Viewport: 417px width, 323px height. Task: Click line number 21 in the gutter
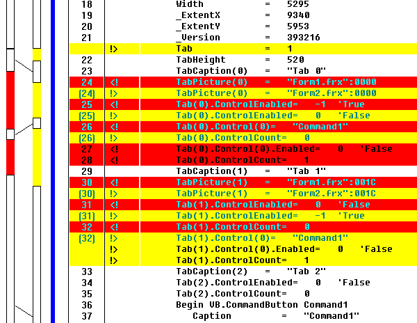coord(87,38)
